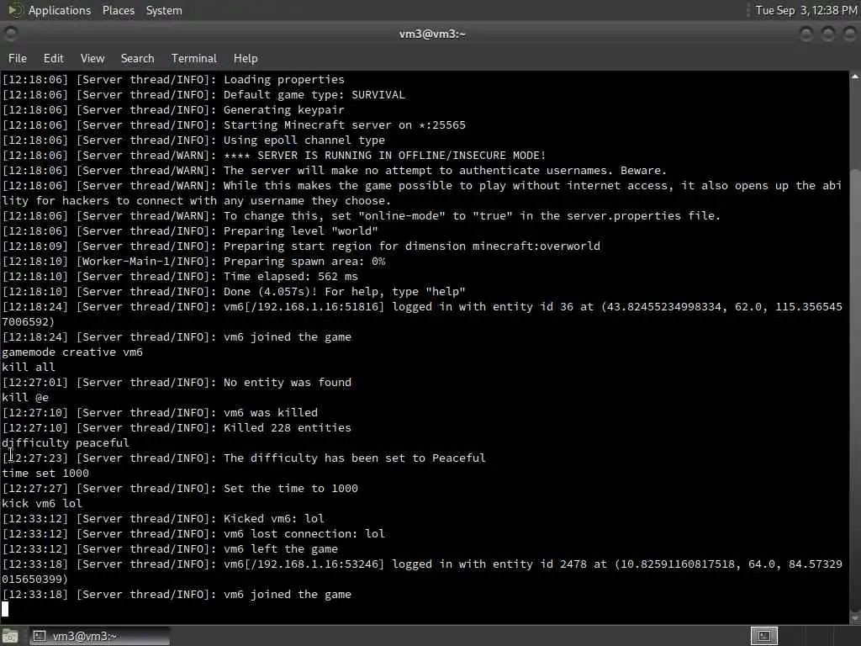Open the Places panel menu
Screen dimensions: 861x646
[118, 10]
